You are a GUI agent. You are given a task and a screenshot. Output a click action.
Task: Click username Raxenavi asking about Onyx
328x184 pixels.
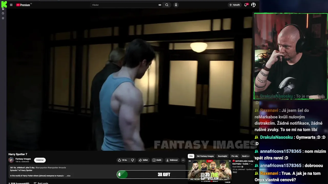[269, 174]
